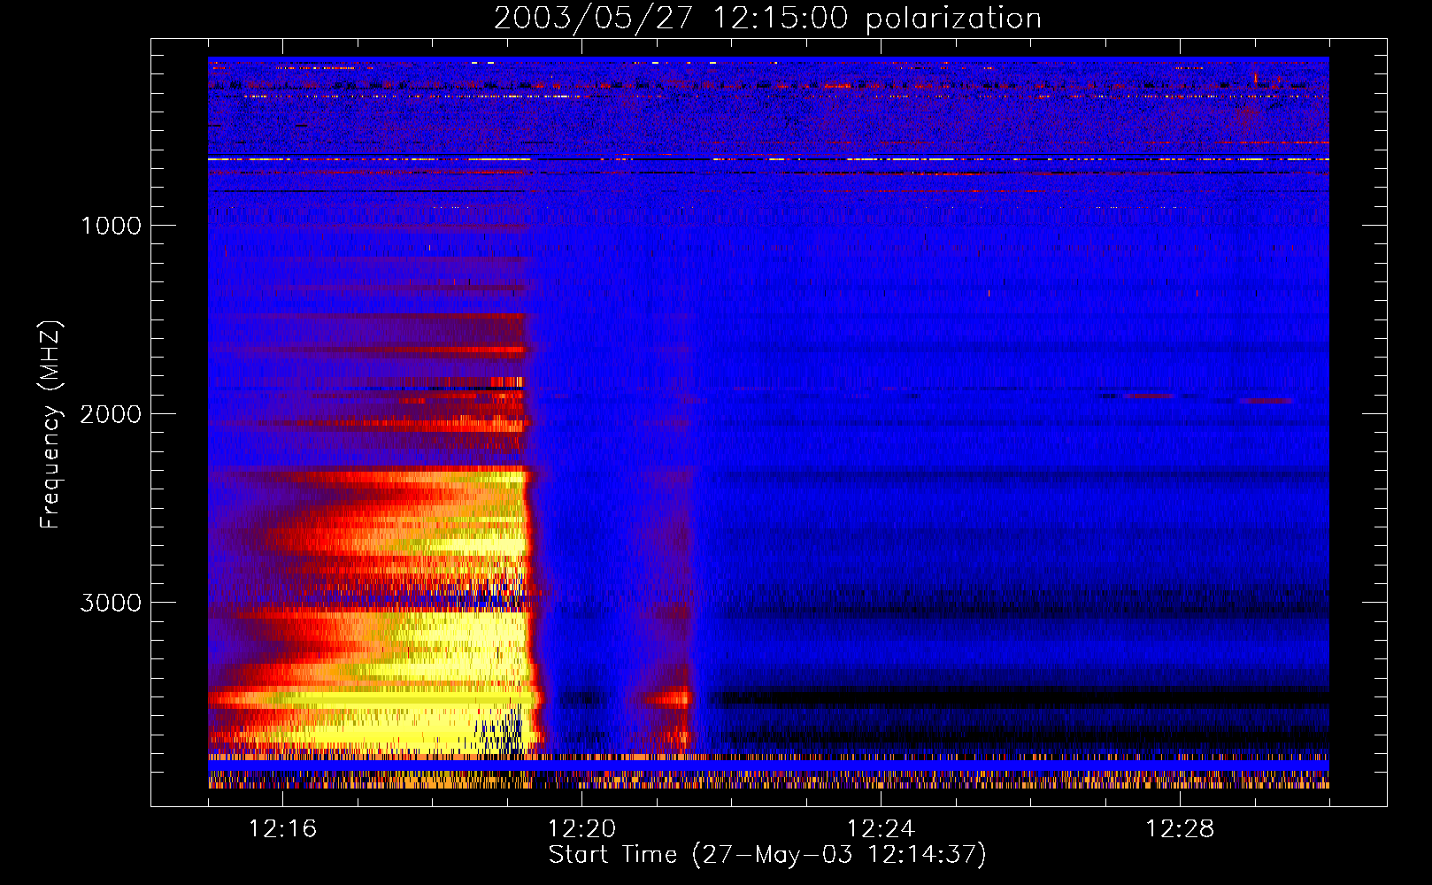Image resolution: width=1432 pixels, height=885 pixels.
Task: Click the "12:20" time tick label
Action: point(581,828)
